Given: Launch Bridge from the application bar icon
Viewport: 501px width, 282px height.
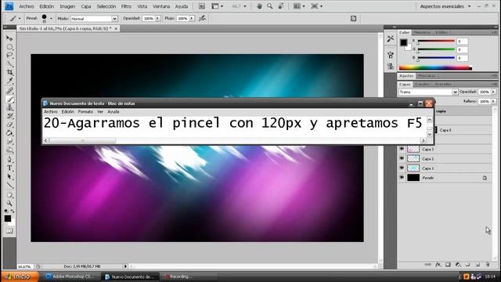Looking at the screenshot, I should (202, 6).
